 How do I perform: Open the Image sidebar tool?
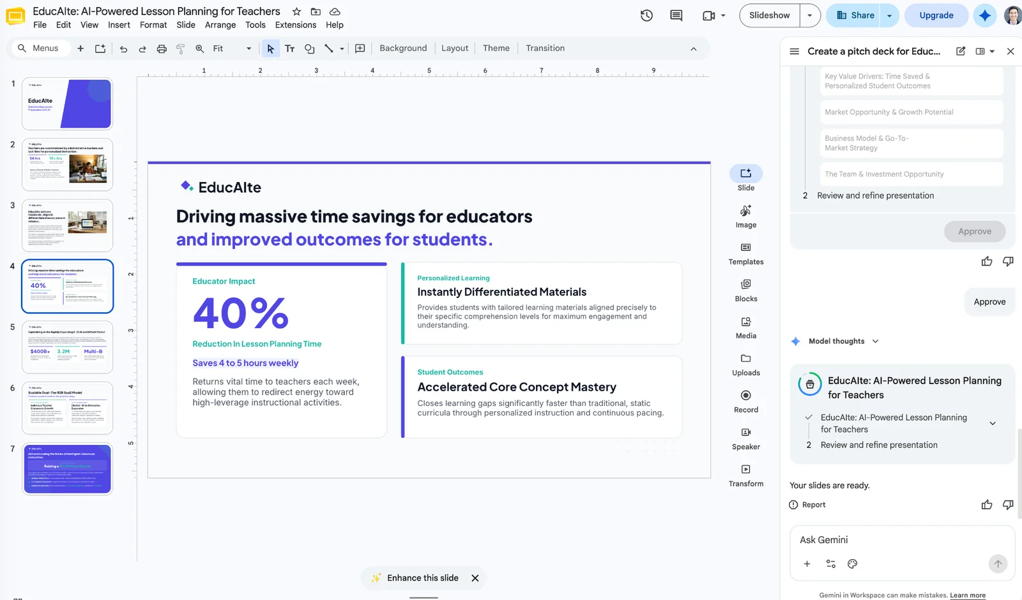click(746, 216)
